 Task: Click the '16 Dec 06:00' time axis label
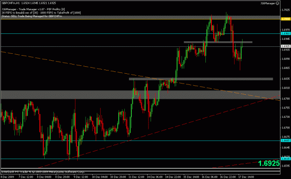pyautogui.click(x=210, y=177)
